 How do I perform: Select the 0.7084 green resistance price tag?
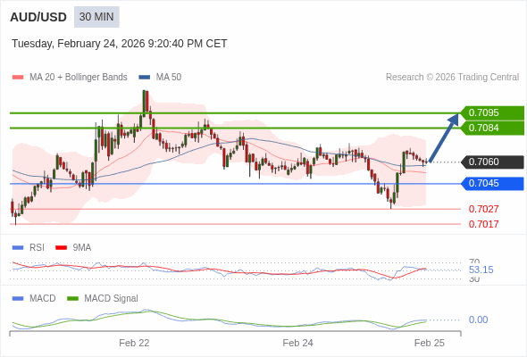point(492,128)
